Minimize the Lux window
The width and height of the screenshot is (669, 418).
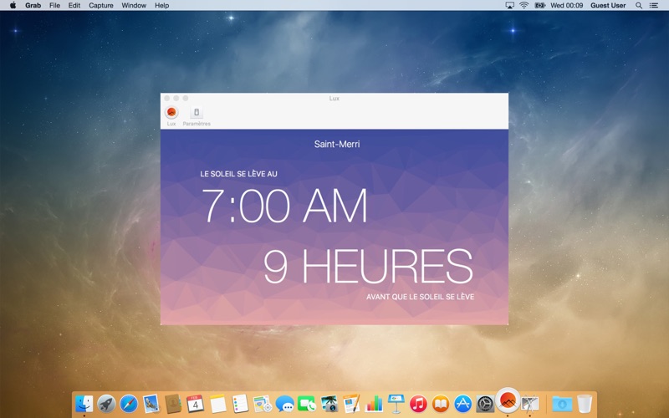pos(176,98)
